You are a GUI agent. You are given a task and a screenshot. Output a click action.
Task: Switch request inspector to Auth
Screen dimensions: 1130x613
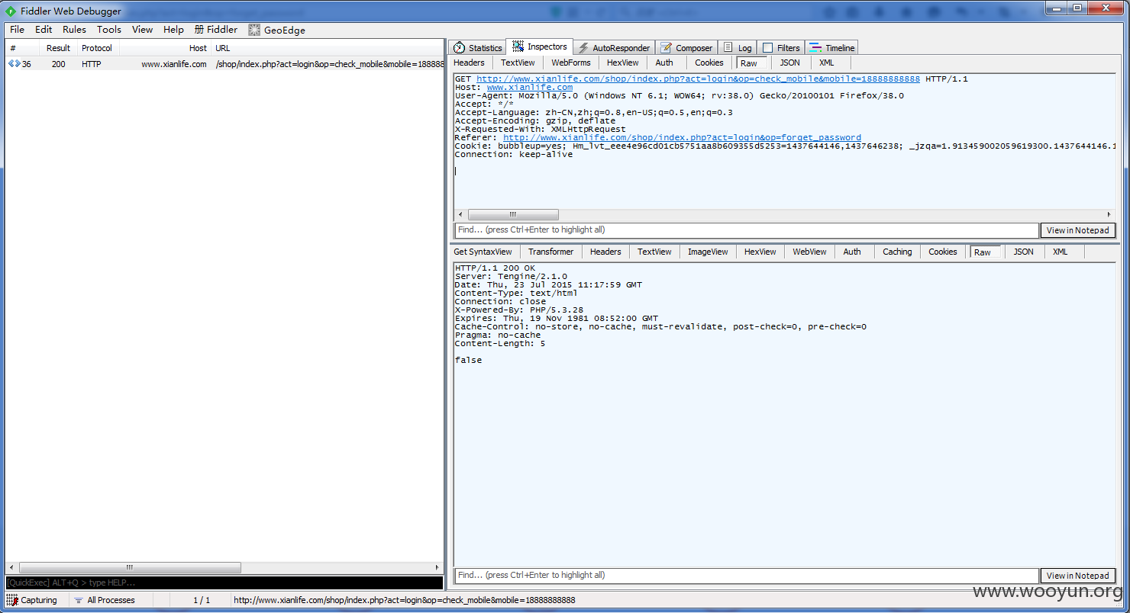click(664, 63)
